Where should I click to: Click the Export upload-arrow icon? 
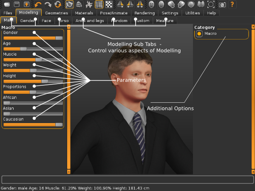click(26, 5)
